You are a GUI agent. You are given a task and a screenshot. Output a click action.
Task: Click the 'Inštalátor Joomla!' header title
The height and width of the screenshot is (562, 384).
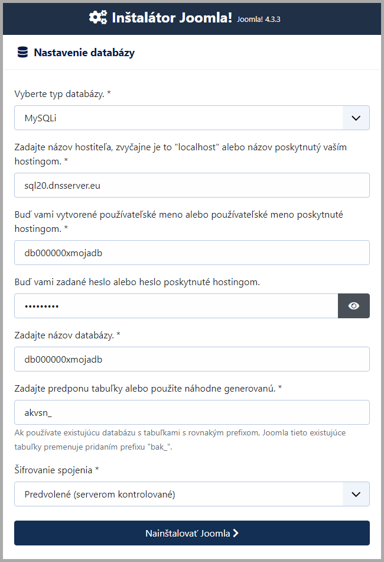(170, 18)
